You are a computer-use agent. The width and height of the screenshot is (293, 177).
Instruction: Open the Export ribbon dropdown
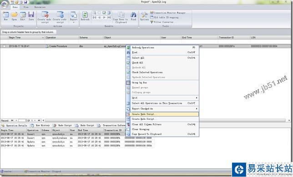(73, 17)
